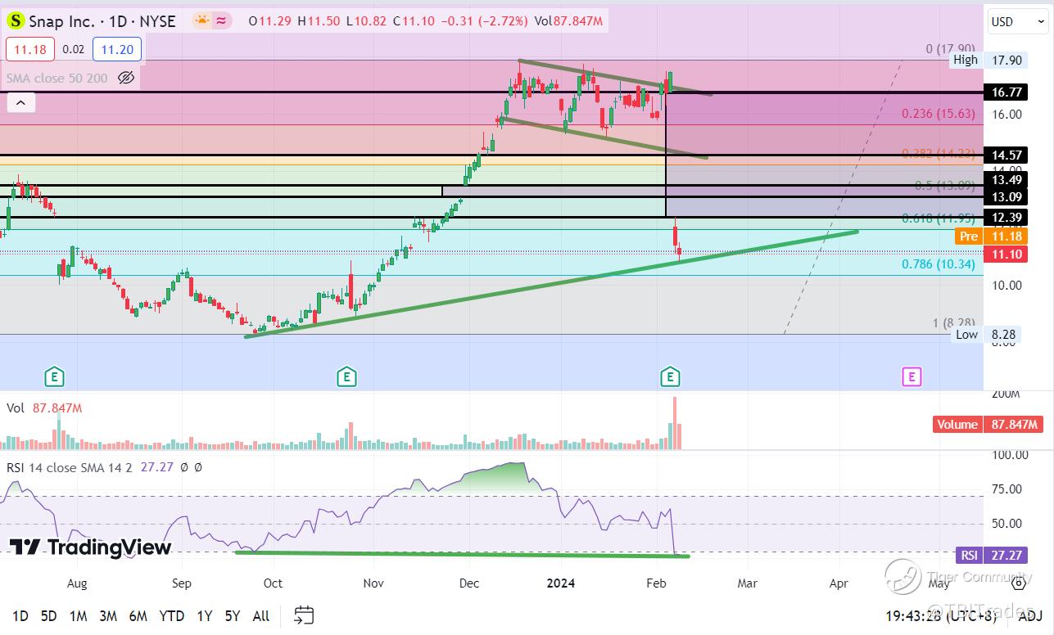Screen dimensions: 1054x635
Task: Select the All time range
Action: tap(261, 615)
